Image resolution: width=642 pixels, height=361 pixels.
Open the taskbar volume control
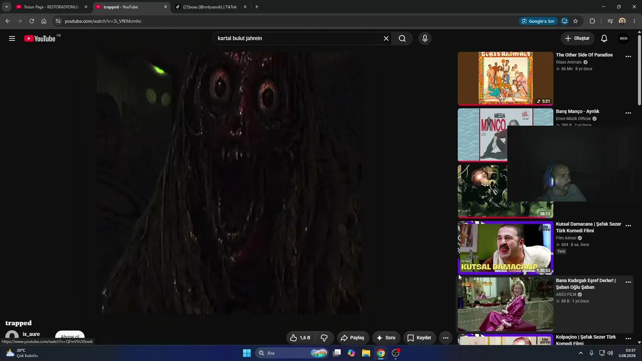tap(610, 353)
